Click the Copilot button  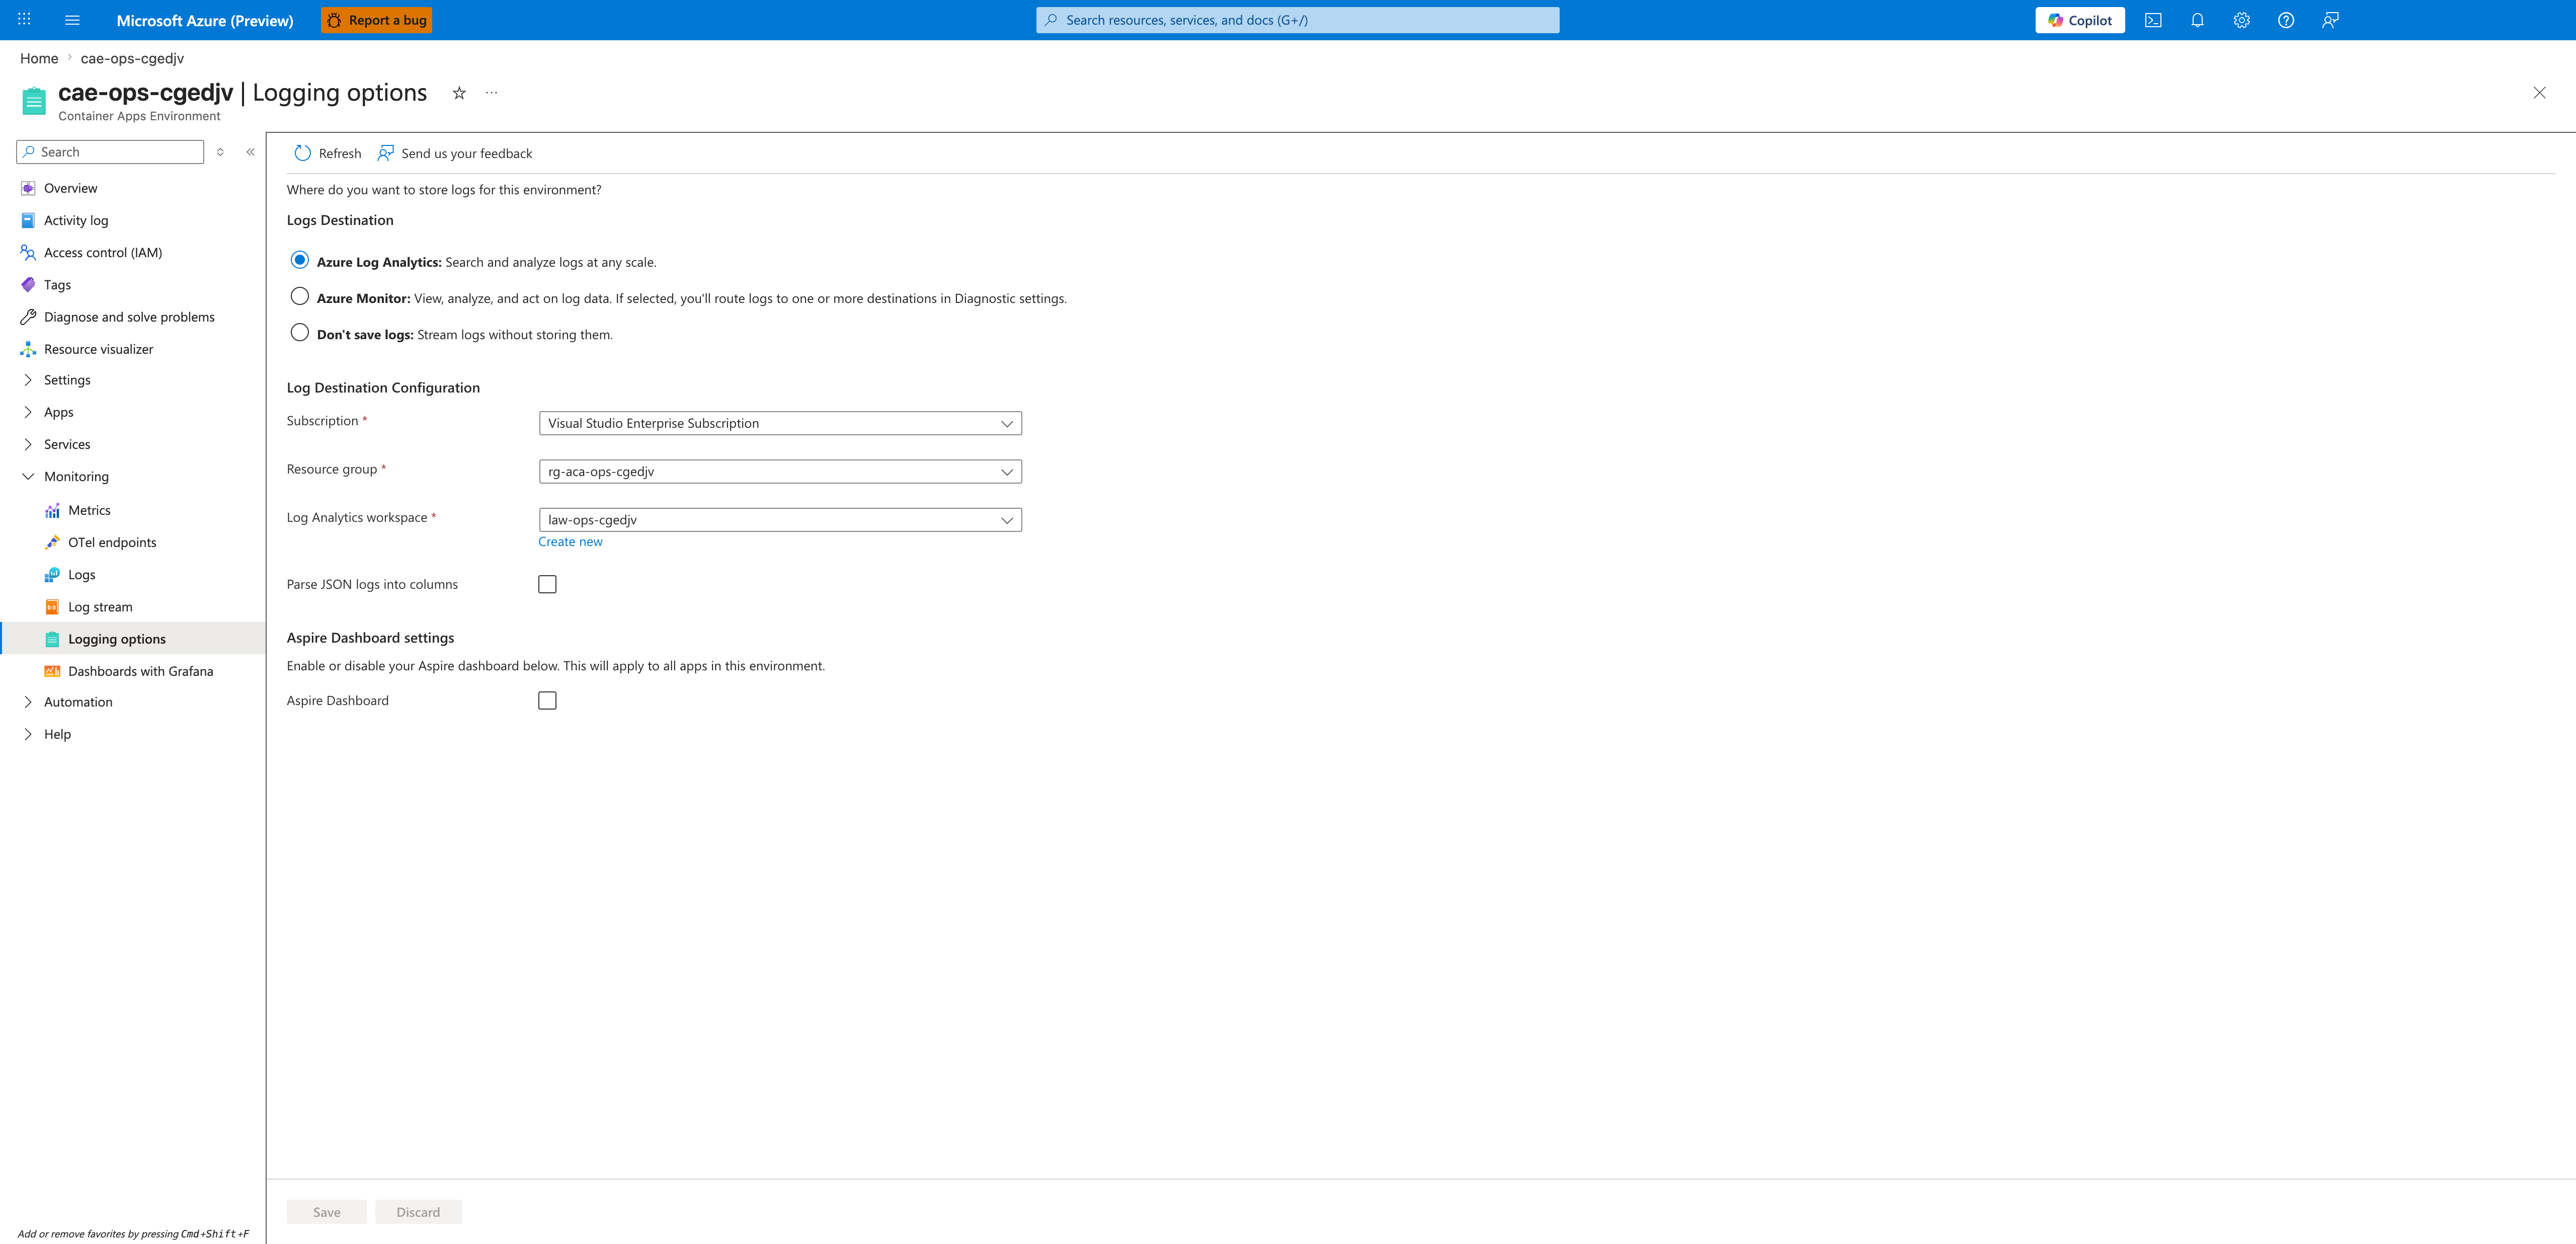point(2080,20)
